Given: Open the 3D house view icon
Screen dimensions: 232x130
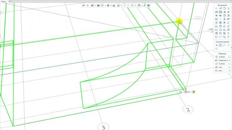Looking at the screenshot, I should [x=139, y=5].
